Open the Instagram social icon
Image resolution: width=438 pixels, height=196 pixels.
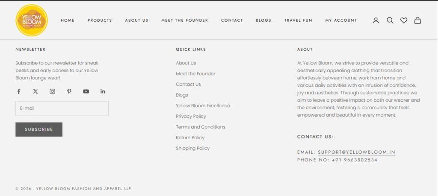tap(52, 91)
